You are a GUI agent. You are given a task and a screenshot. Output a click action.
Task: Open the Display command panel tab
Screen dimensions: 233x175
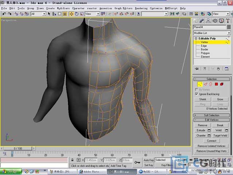(x=221, y=21)
